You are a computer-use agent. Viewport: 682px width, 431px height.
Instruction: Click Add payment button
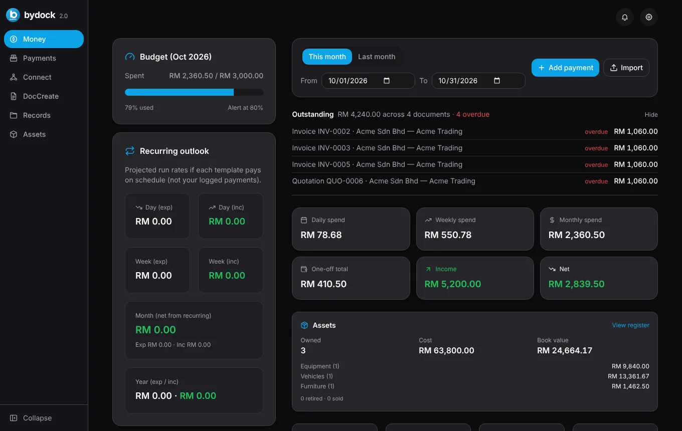pos(565,68)
